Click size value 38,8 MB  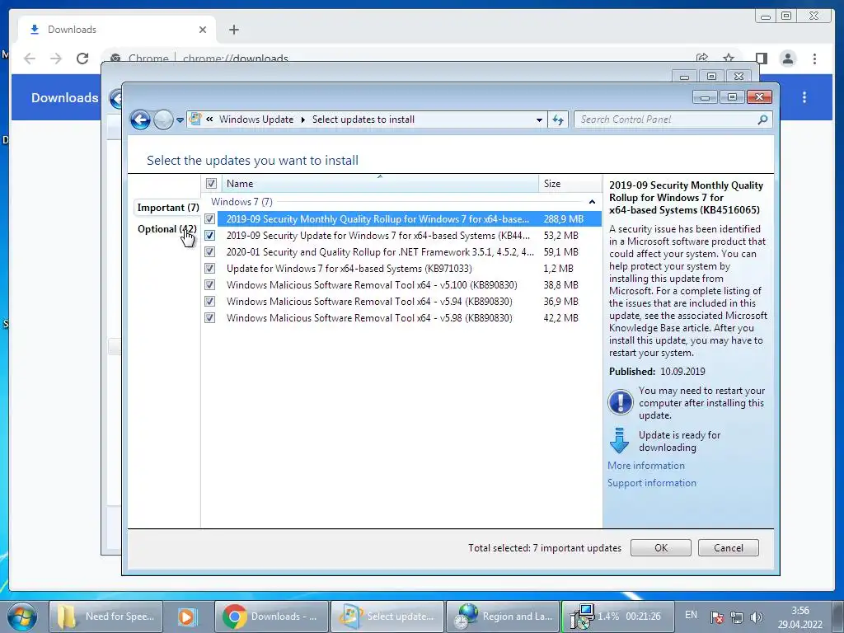pyautogui.click(x=560, y=284)
